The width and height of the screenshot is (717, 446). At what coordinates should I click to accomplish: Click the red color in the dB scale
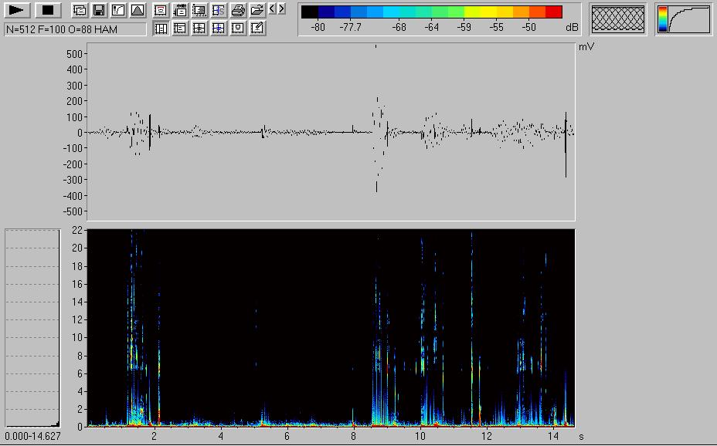(x=554, y=12)
